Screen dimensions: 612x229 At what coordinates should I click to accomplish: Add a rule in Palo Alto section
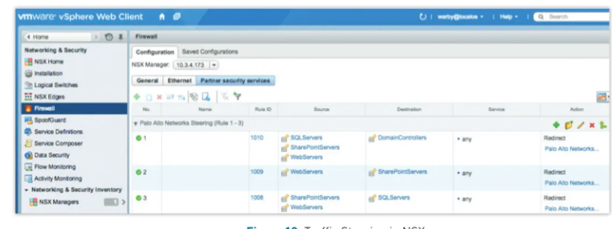click(556, 125)
